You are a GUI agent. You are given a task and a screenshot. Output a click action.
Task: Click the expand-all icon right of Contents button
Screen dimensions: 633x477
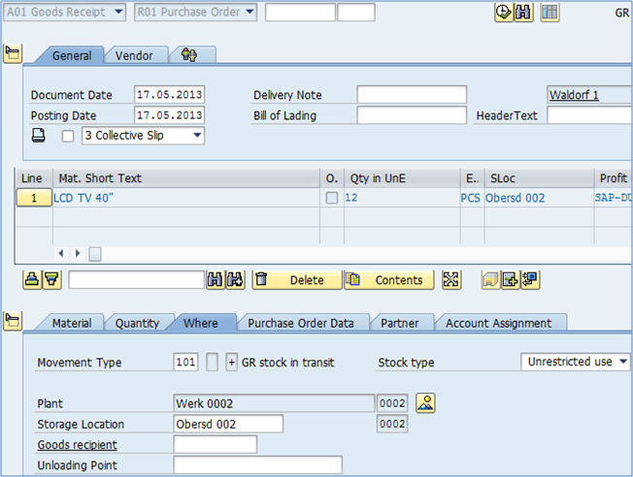pyautogui.click(x=450, y=280)
